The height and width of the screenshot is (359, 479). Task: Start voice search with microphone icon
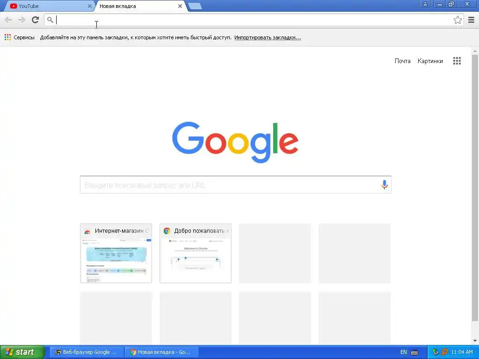385,185
